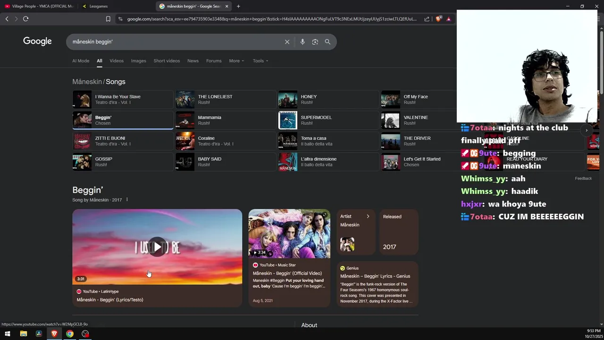Open the Beggin' Official Video thumbnail

click(289, 234)
